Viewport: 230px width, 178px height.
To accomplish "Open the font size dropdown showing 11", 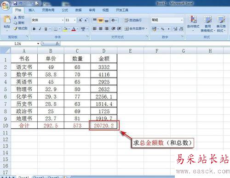I will [x=75, y=20].
